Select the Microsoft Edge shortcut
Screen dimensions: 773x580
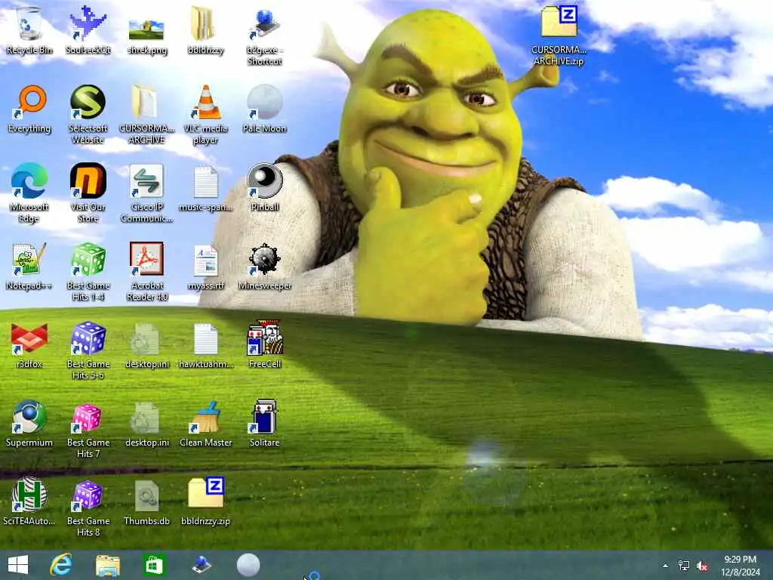[x=29, y=193]
